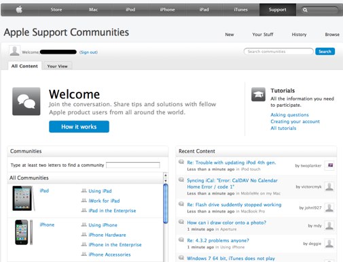The image size is (343, 262).
Task: Open Creating your account tutorial link
Action: [x=295, y=122]
